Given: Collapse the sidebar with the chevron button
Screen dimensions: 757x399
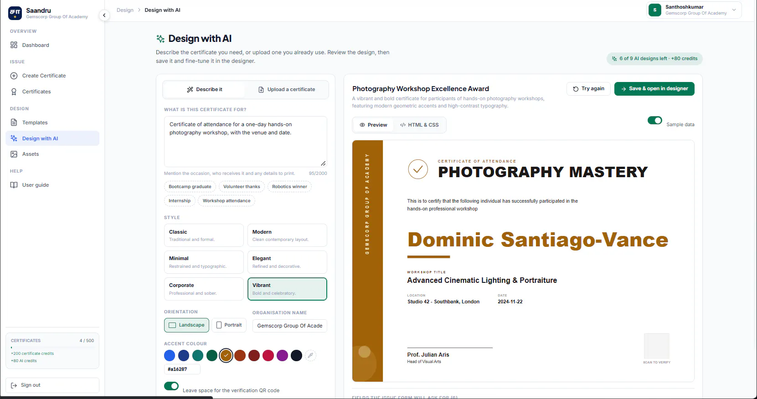Looking at the screenshot, I should tap(104, 15).
